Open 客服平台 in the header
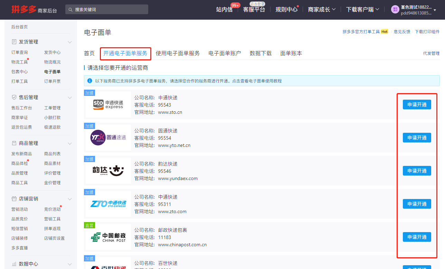Screen dimensions: 445x269 (254, 10)
